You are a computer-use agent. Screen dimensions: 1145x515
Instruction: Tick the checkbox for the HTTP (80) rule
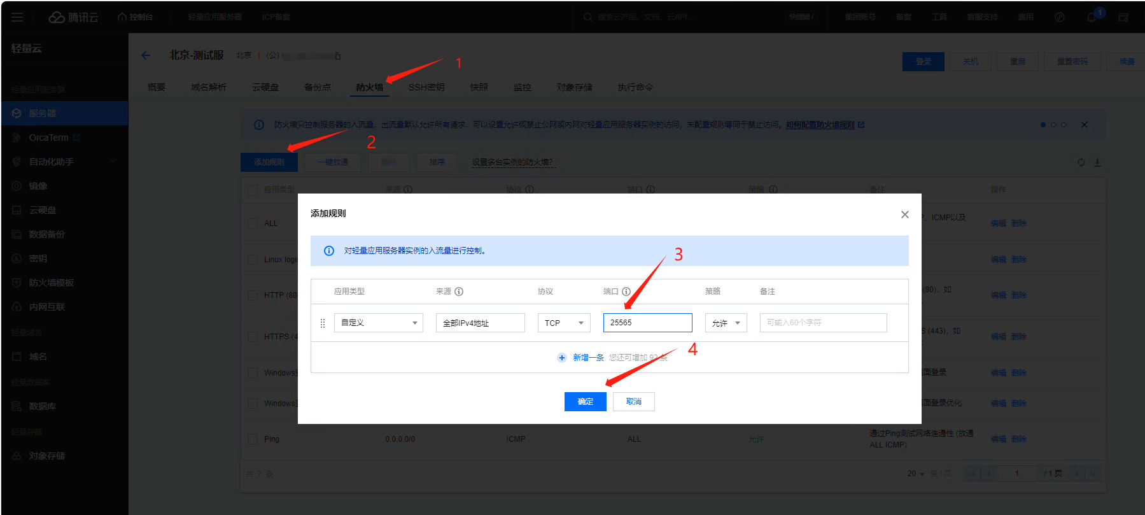tap(253, 295)
